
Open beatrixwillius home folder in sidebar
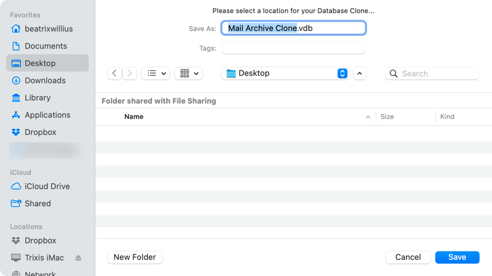coord(47,28)
